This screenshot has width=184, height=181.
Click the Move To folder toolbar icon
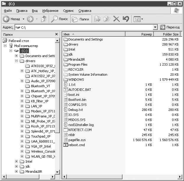click(x=97, y=19)
